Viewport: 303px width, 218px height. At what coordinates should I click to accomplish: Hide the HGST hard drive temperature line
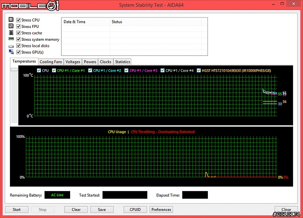coord(199,71)
